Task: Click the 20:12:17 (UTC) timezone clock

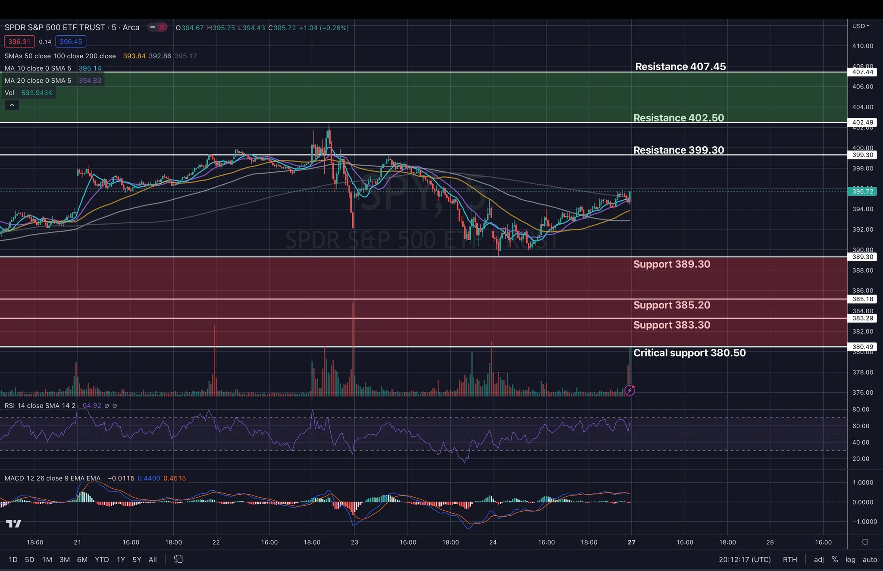Action: click(745, 559)
